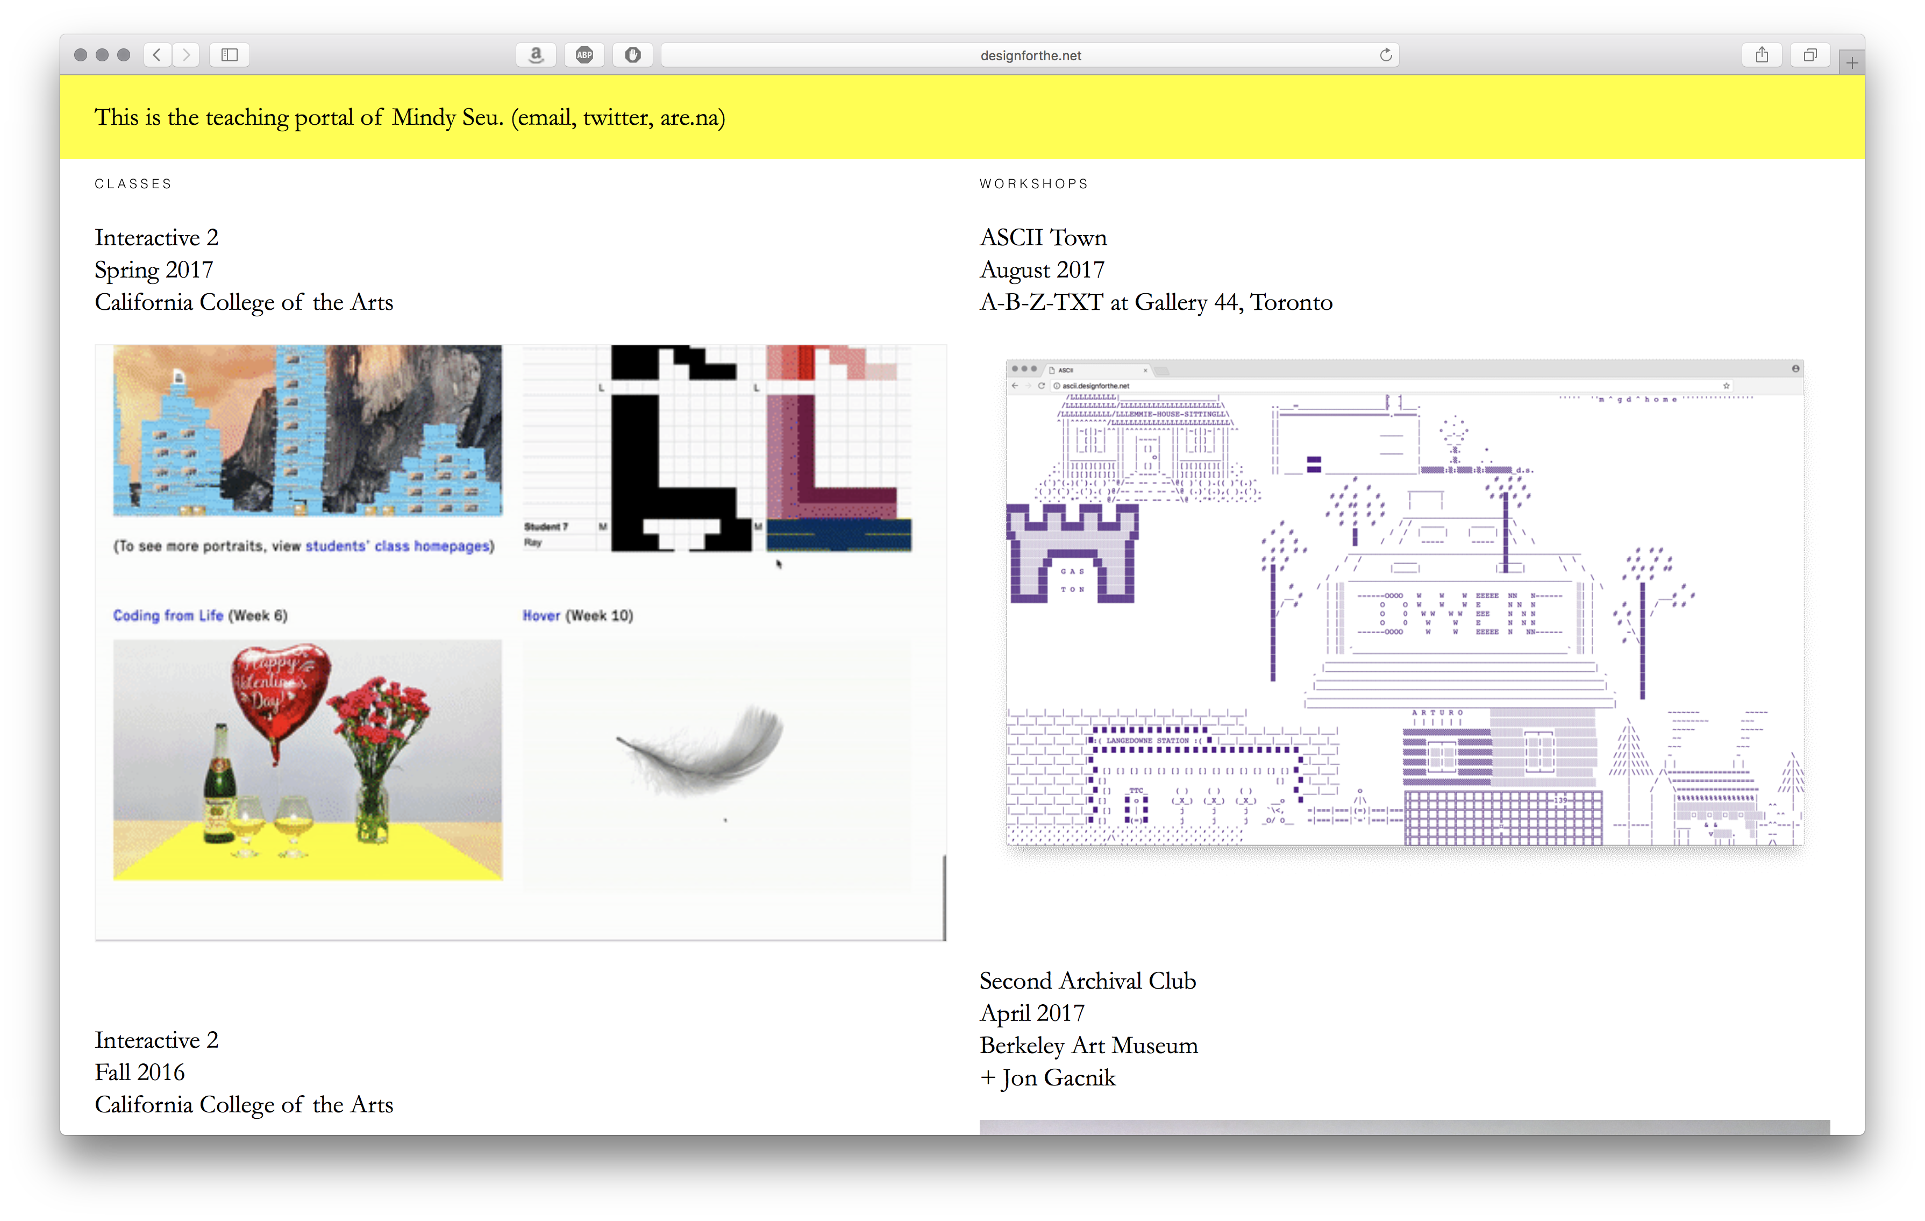This screenshot has width=1925, height=1221.
Task: Show all tabs overview icon
Action: coord(1810,55)
